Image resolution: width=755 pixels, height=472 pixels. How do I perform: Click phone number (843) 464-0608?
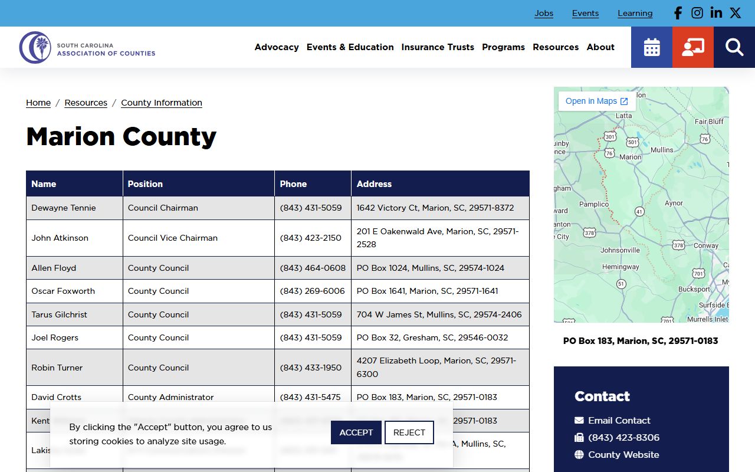tap(313, 268)
